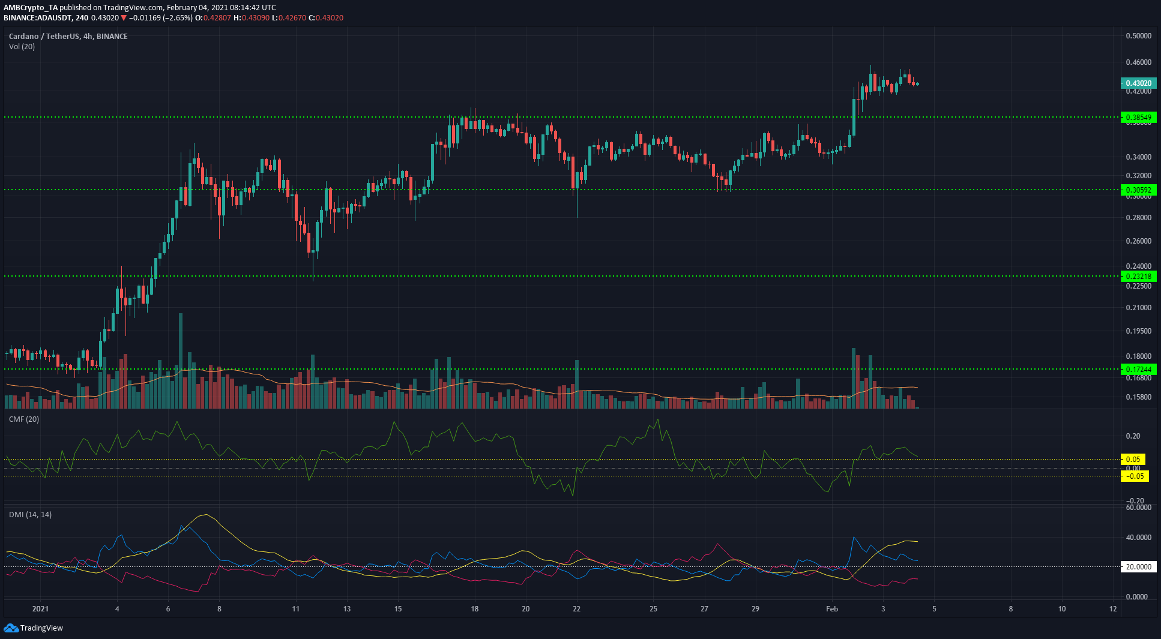Click the red down arrow beside 0.43020
The image size is (1161, 639).
click(124, 18)
